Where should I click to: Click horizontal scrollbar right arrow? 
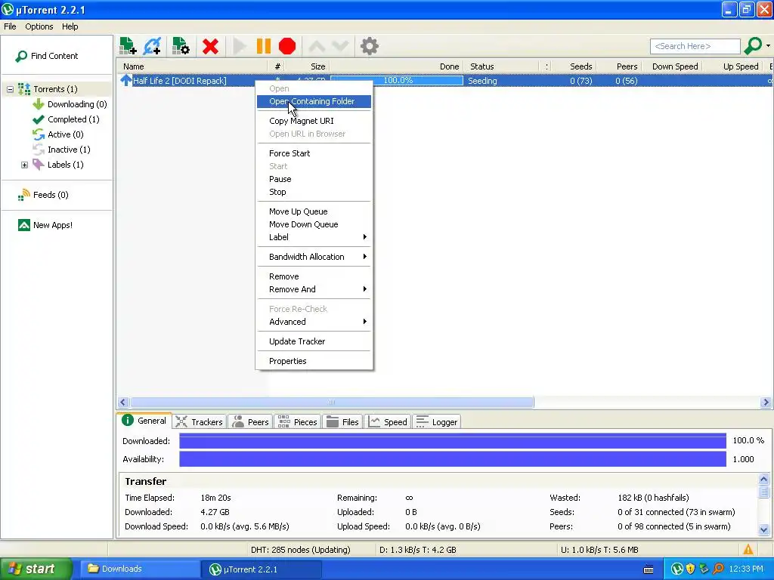pos(766,403)
